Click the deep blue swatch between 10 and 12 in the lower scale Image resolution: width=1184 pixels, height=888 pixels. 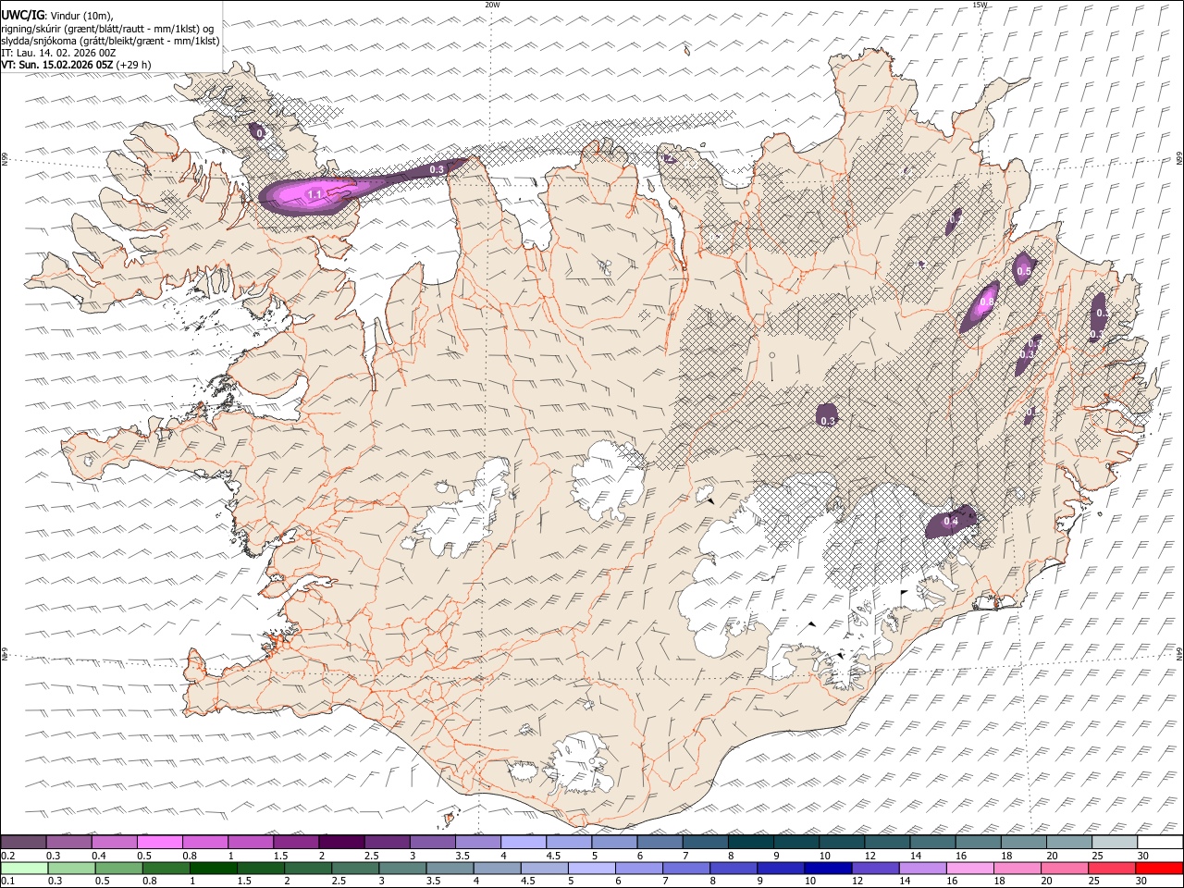tap(828, 869)
